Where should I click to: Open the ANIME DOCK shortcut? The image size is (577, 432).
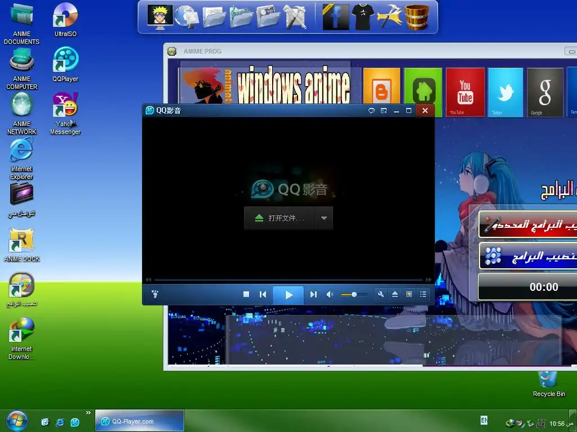click(x=22, y=245)
